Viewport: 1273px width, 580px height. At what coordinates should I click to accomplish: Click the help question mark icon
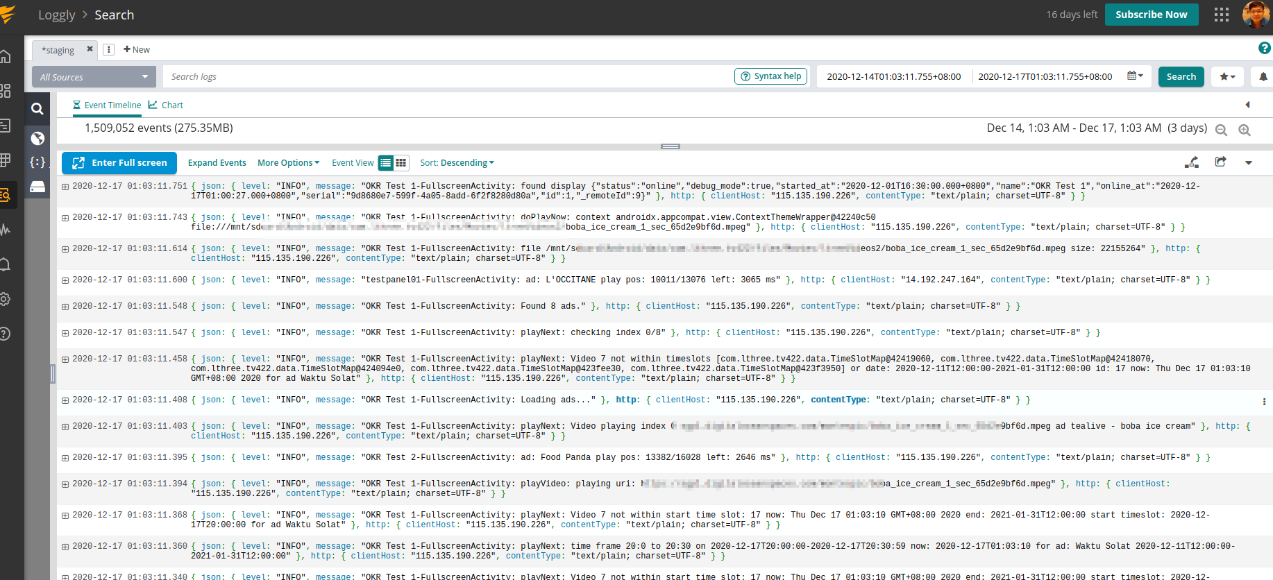click(1264, 48)
